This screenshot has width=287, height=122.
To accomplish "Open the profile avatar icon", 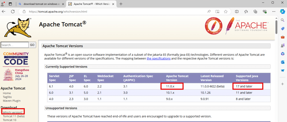I will coord(3,4).
